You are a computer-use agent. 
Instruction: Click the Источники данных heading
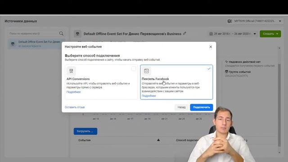(21, 21)
